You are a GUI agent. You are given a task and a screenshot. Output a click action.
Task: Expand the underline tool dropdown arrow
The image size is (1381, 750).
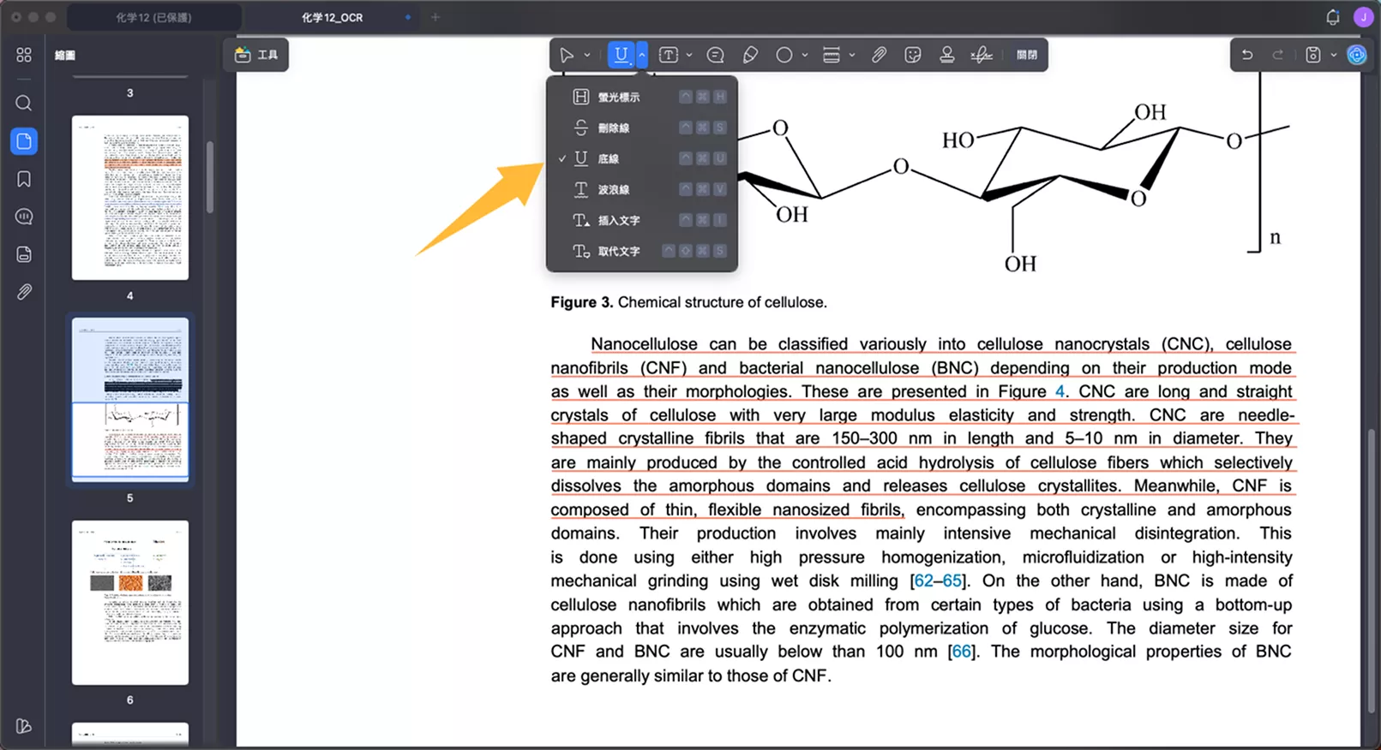(x=641, y=55)
